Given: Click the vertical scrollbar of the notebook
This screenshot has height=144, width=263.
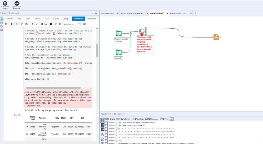Looking at the screenshot, I should (x=97, y=50).
